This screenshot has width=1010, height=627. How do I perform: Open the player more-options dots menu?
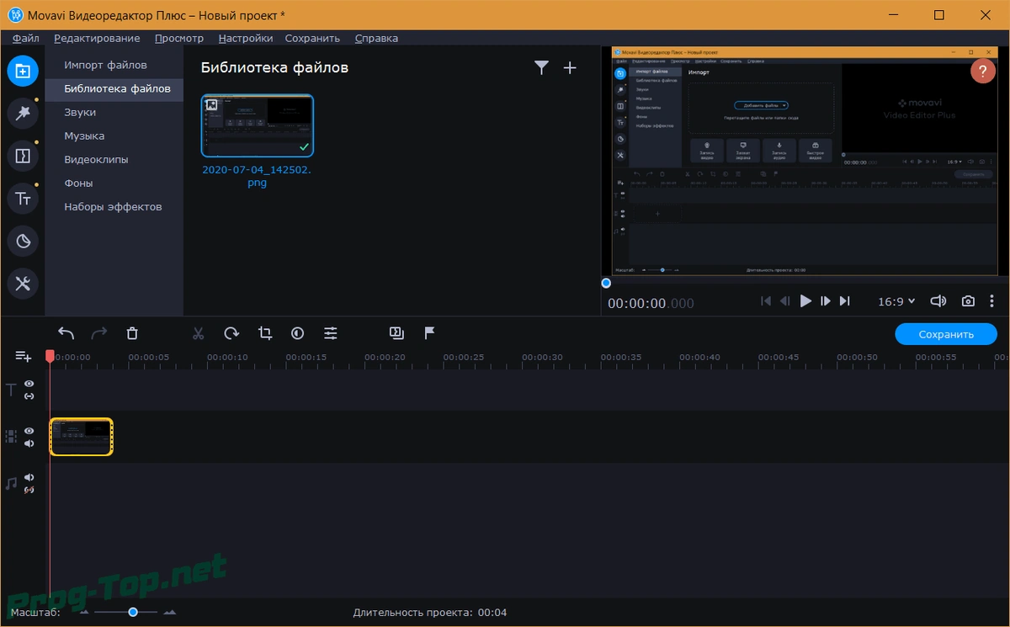[x=992, y=301]
